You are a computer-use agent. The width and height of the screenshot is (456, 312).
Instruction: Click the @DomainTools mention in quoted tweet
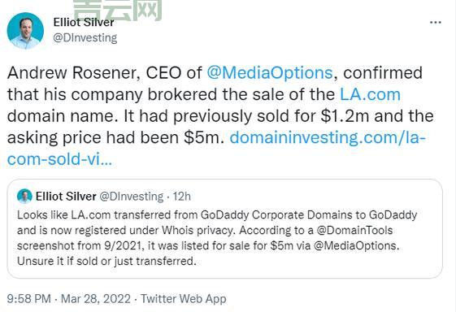354,230
